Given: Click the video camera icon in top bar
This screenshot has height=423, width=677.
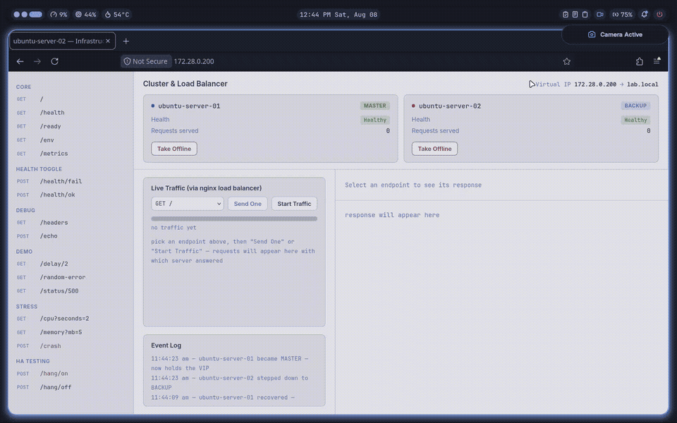Looking at the screenshot, I should pyautogui.click(x=599, y=14).
